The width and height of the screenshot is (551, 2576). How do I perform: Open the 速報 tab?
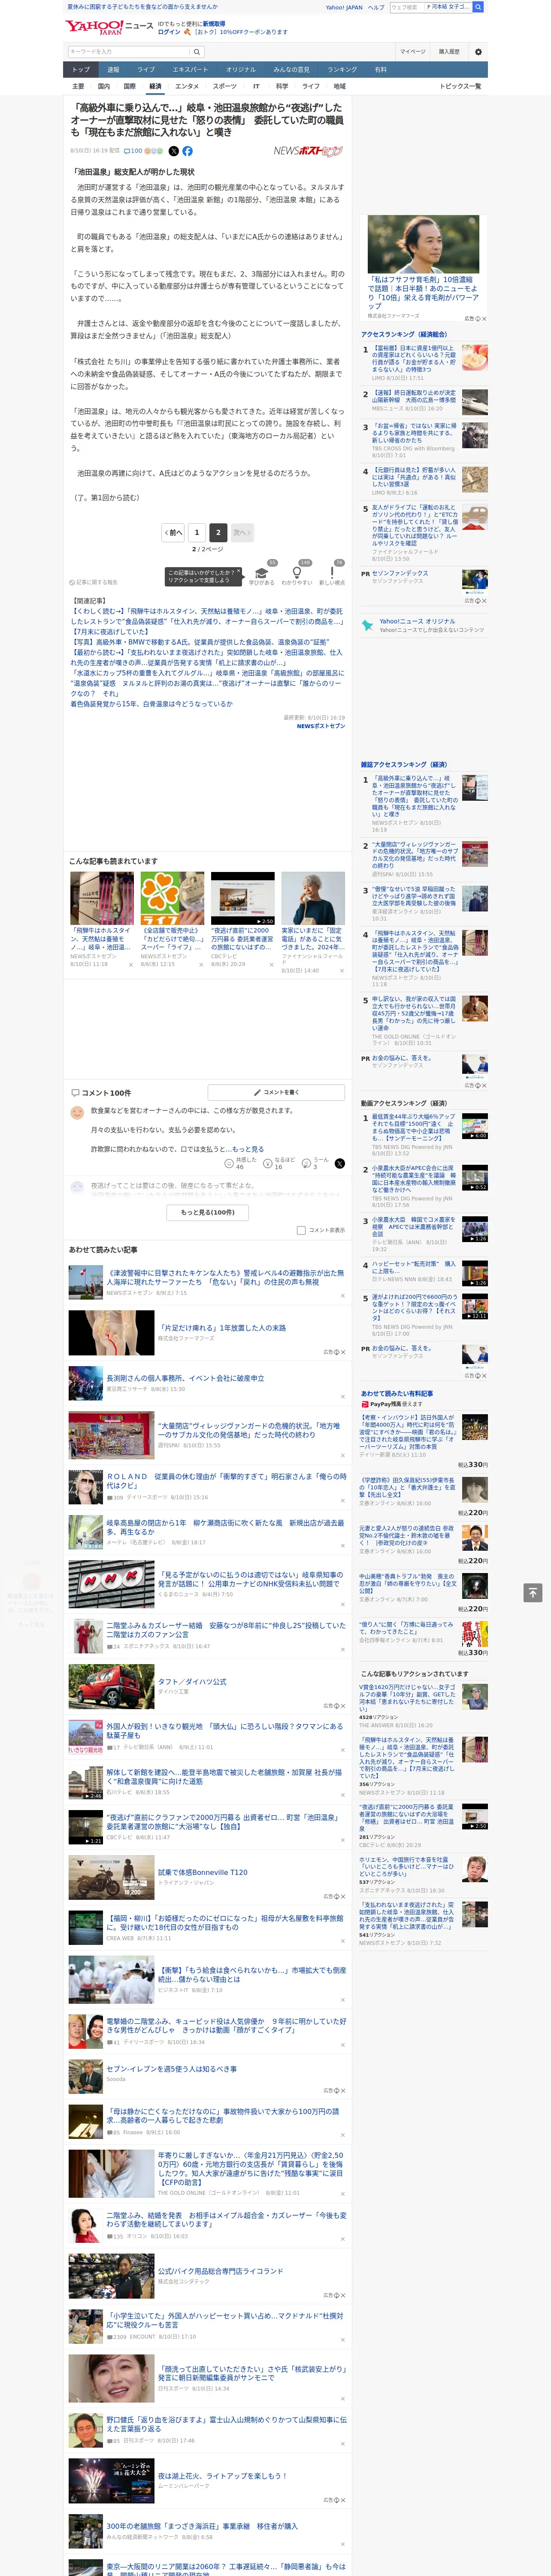[113, 70]
